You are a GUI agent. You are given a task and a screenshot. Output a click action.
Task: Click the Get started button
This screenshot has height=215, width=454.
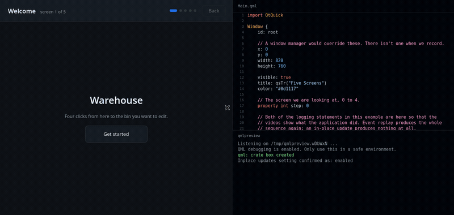pos(116,134)
